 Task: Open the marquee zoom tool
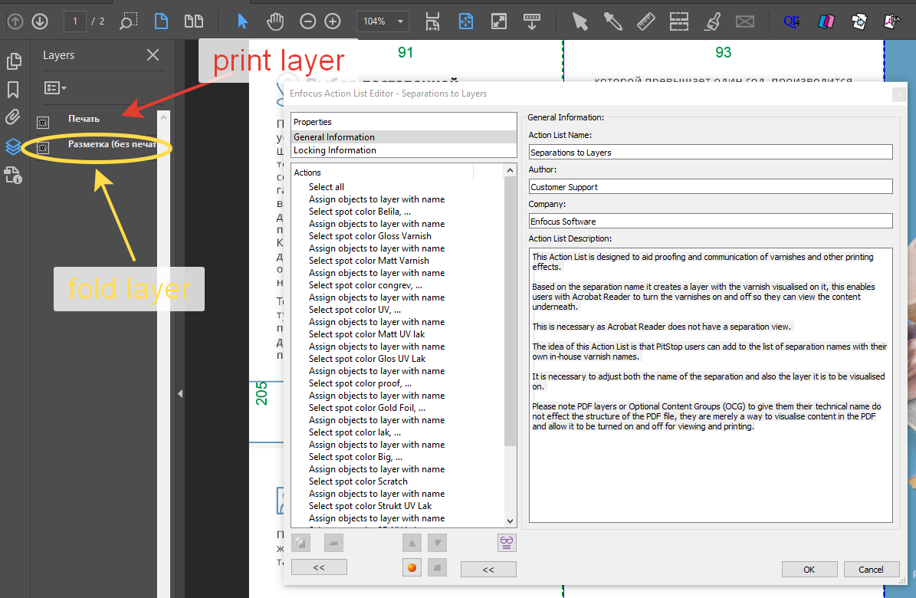point(128,21)
